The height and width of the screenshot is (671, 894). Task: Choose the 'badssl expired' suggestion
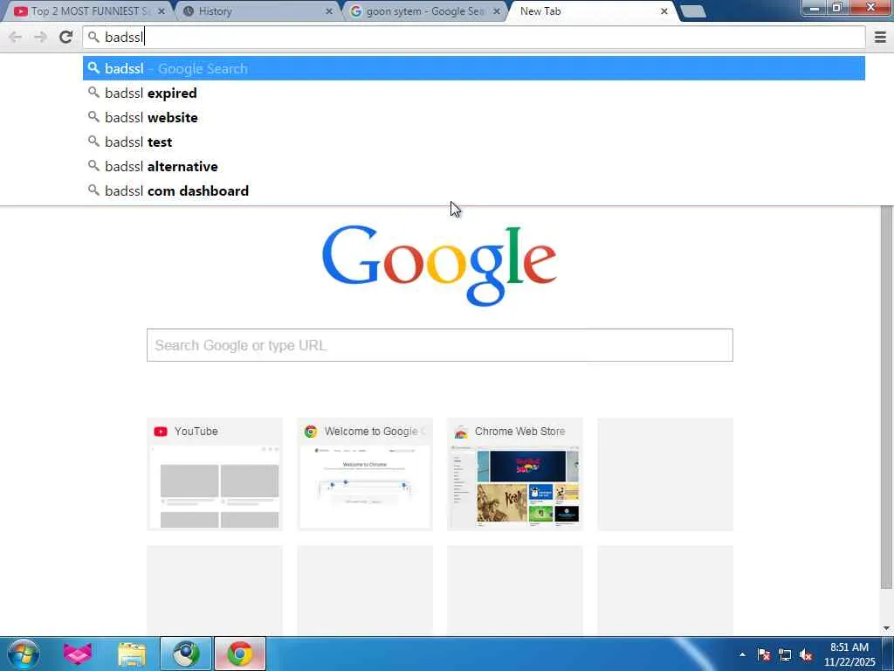pos(474,93)
